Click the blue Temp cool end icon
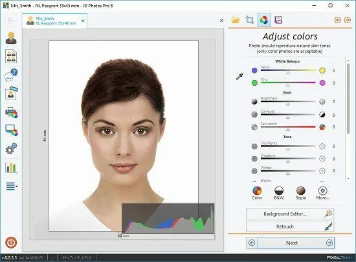356x262 pixels. pos(254,70)
